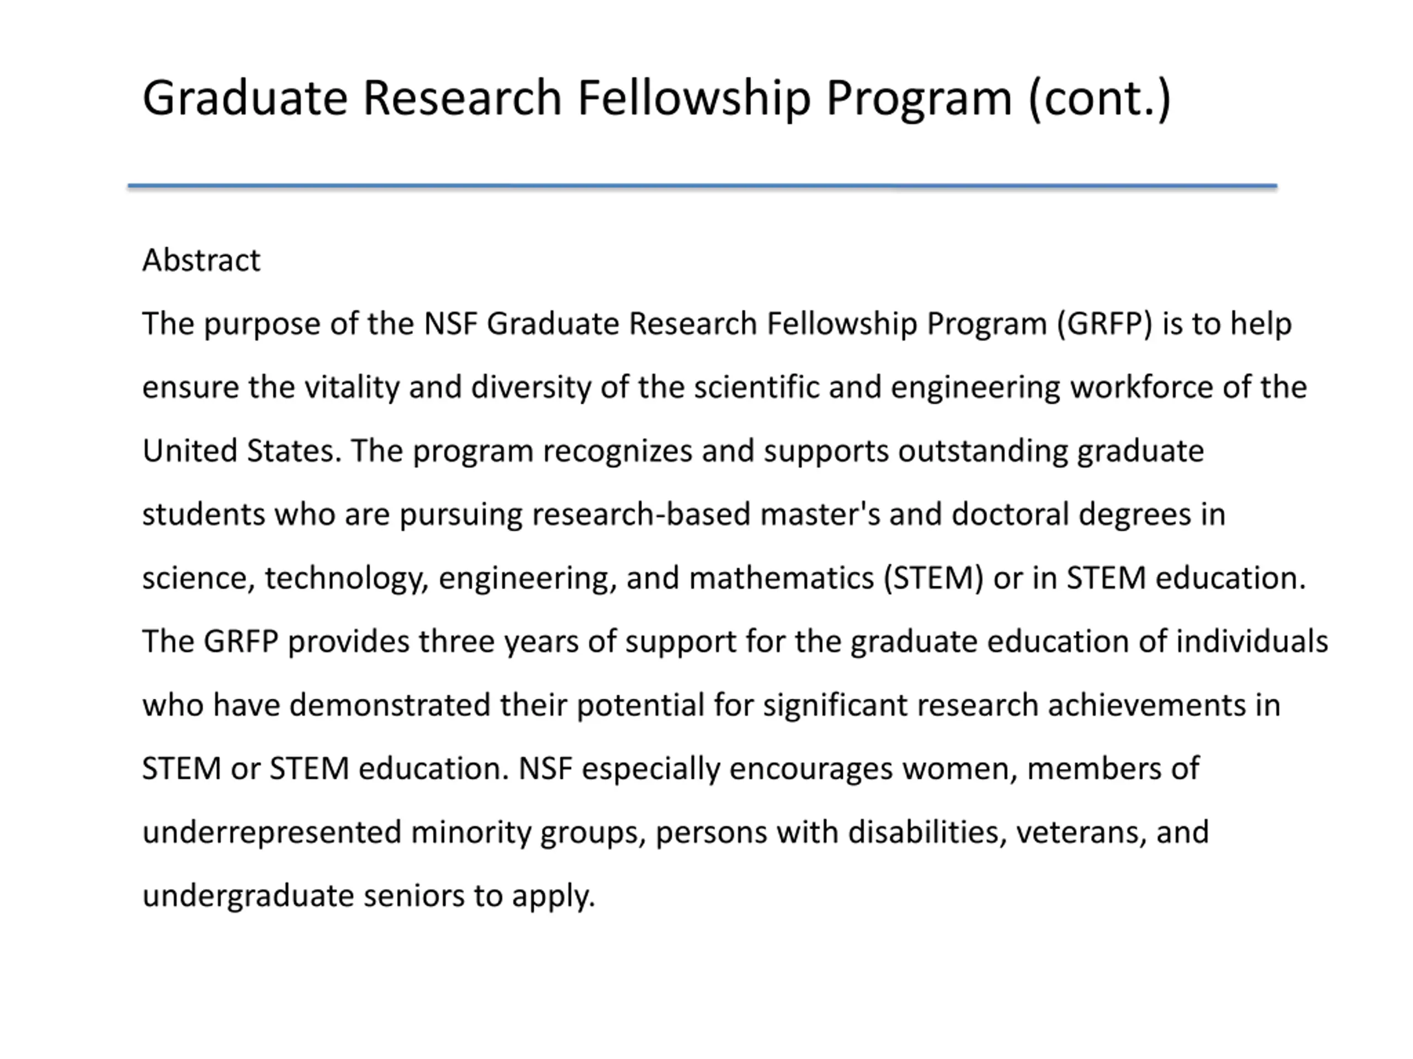This screenshot has height=1059, width=1413.
Task: Click the words 'who have demonstrated'
Action: tap(316, 705)
